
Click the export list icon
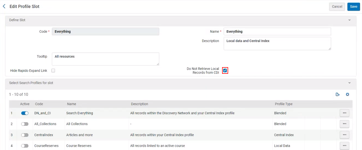point(338,94)
